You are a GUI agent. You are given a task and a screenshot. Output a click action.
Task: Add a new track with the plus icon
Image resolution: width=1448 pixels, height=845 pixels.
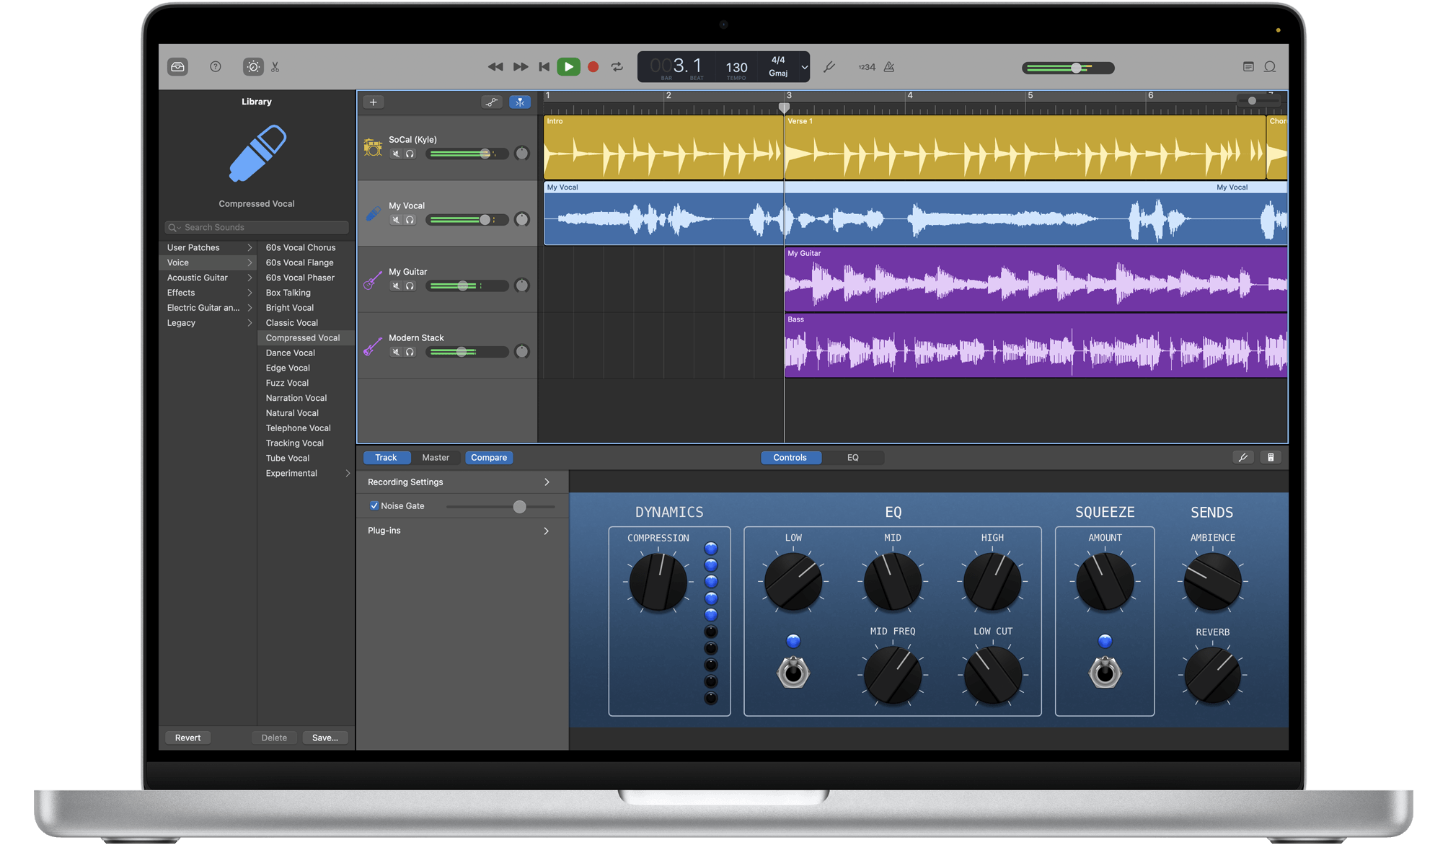[x=374, y=102]
